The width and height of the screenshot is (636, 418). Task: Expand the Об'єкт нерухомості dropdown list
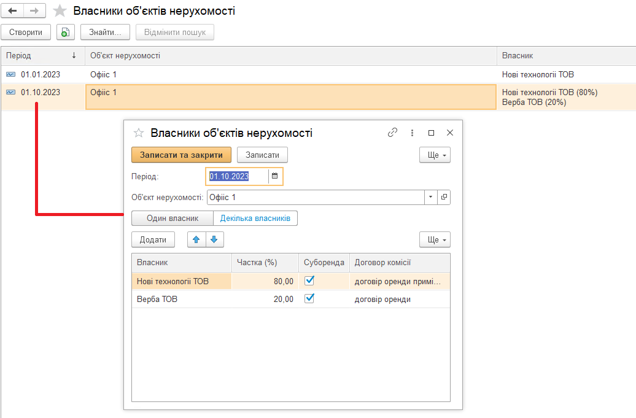tap(430, 198)
